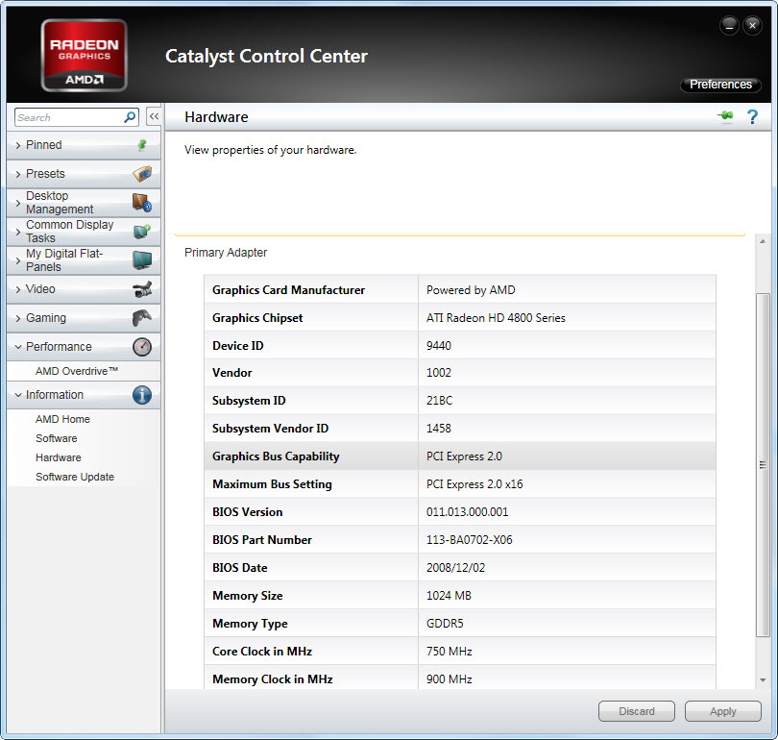Click the vertical scrollbar down arrow

pyautogui.click(x=764, y=682)
